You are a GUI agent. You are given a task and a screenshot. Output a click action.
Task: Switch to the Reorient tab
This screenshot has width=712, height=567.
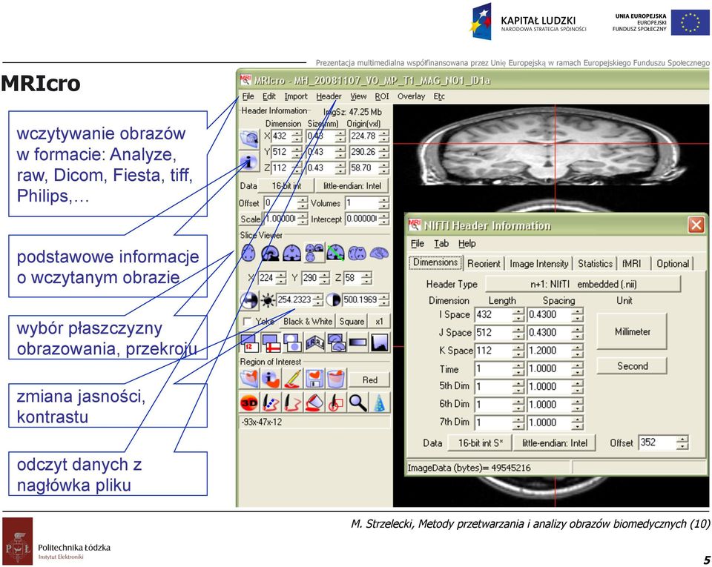[484, 264]
